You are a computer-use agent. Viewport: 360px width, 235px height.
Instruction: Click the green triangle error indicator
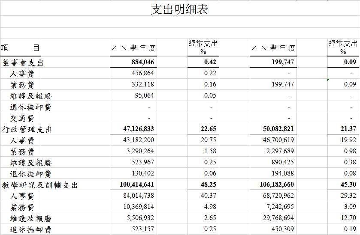(329, 80)
